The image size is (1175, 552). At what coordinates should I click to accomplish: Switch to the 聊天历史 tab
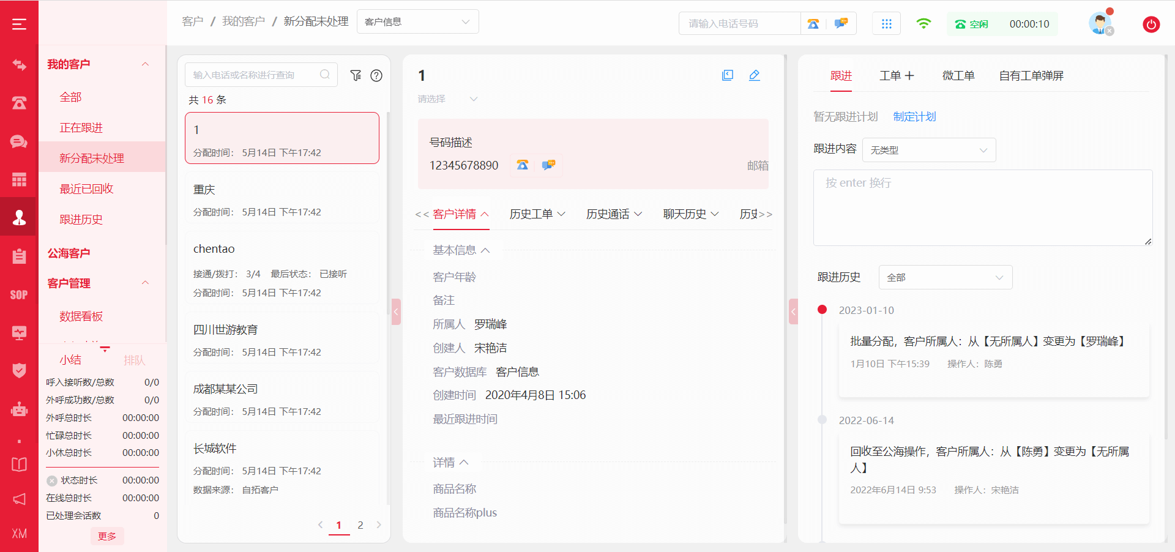pyautogui.click(x=691, y=214)
